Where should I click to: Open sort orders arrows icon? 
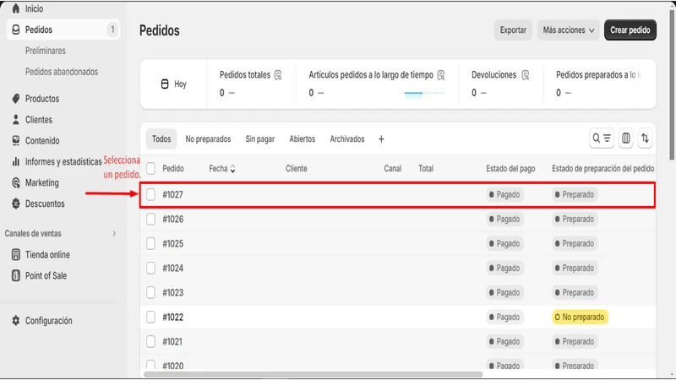pos(645,138)
